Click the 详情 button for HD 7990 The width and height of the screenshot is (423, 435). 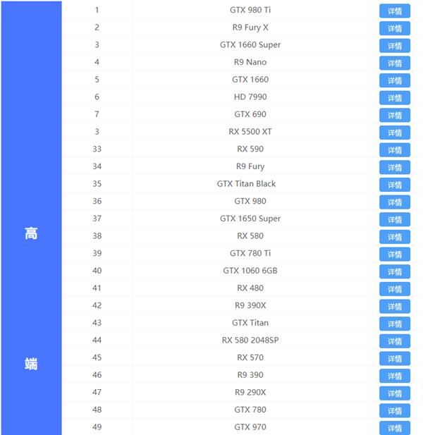click(394, 98)
